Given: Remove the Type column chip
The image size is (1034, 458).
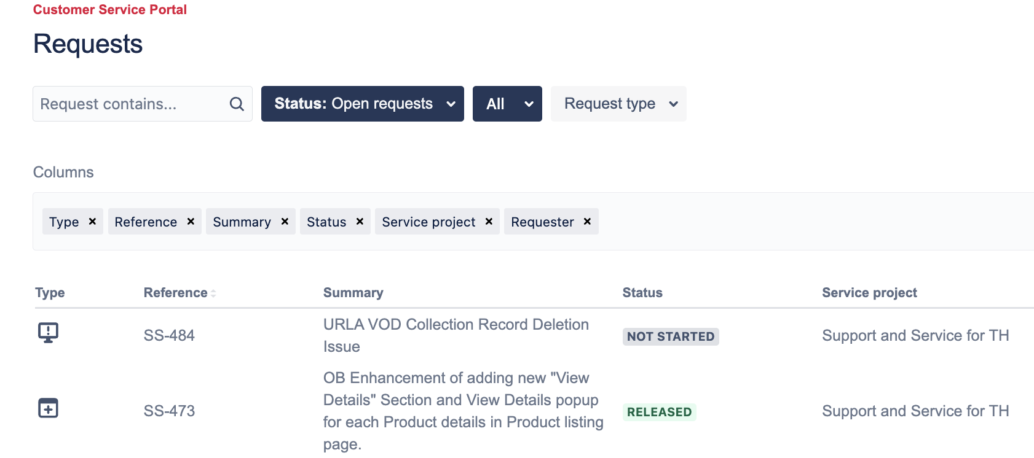Looking at the screenshot, I should (92, 221).
